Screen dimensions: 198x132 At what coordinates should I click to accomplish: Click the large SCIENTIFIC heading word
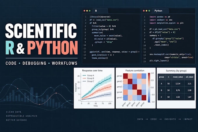coord(41,31)
